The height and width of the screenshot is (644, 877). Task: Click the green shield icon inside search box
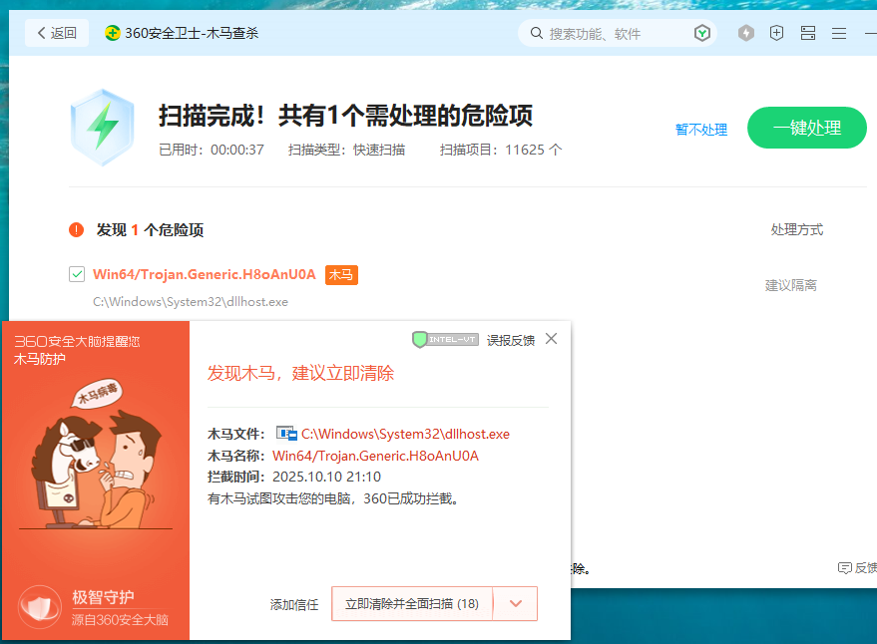coord(702,34)
